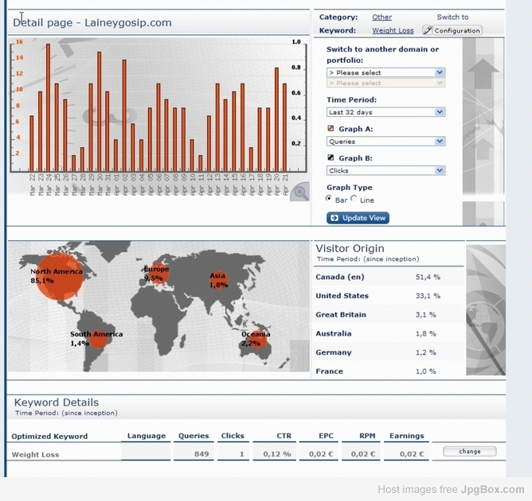Viewport: 532px width, 501px height.
Task: Select the Bar graph type radio button
Action: coord(330,199)
